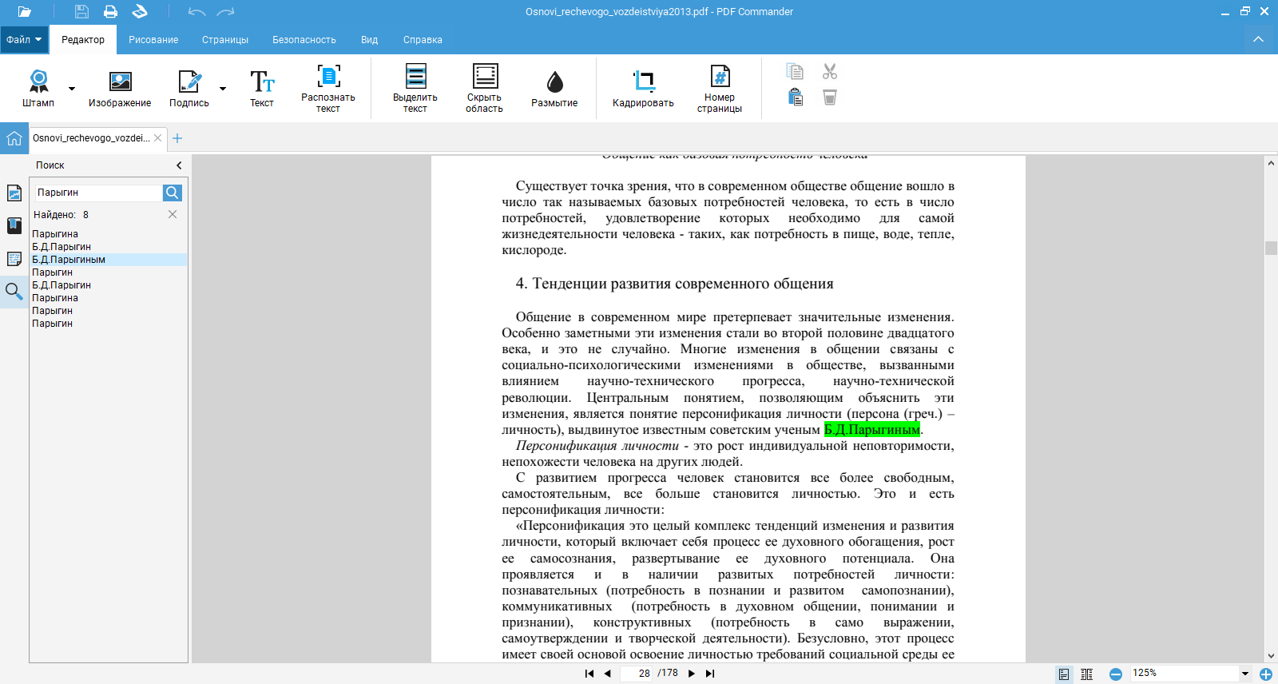1278x684 pixels.
Task: Click the cut scissors icon
Action: [x=830, y=71]
